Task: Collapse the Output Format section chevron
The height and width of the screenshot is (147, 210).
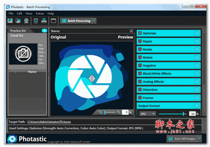Action: pyautogui.click(x=197, y=106)
